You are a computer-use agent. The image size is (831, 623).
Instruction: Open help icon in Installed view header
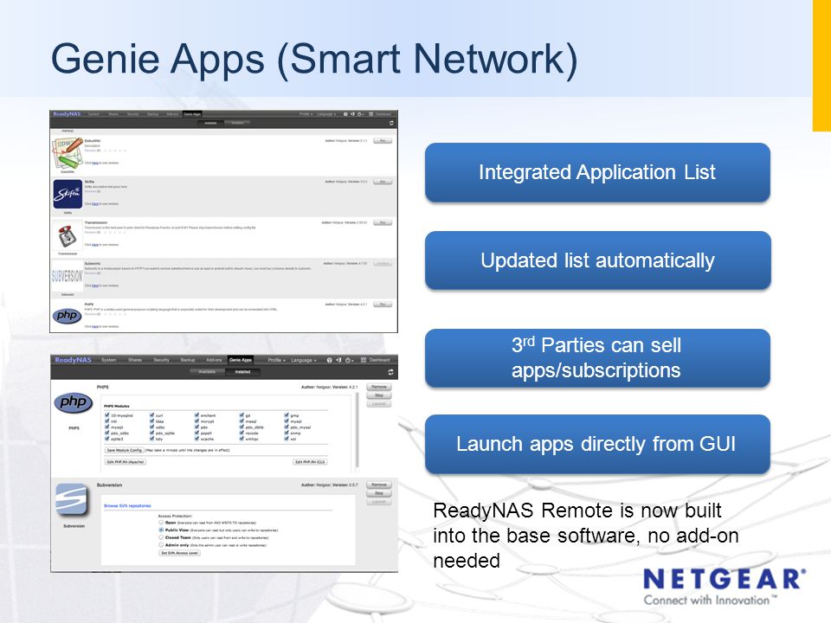(329, 360)
